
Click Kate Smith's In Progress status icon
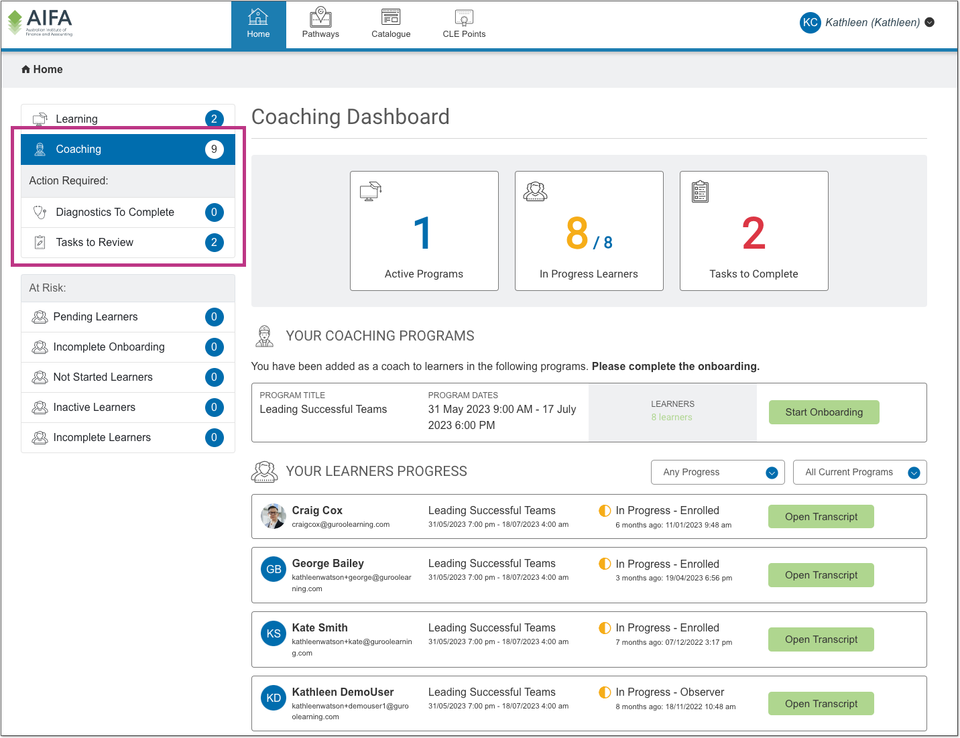(x=605, y=627)
